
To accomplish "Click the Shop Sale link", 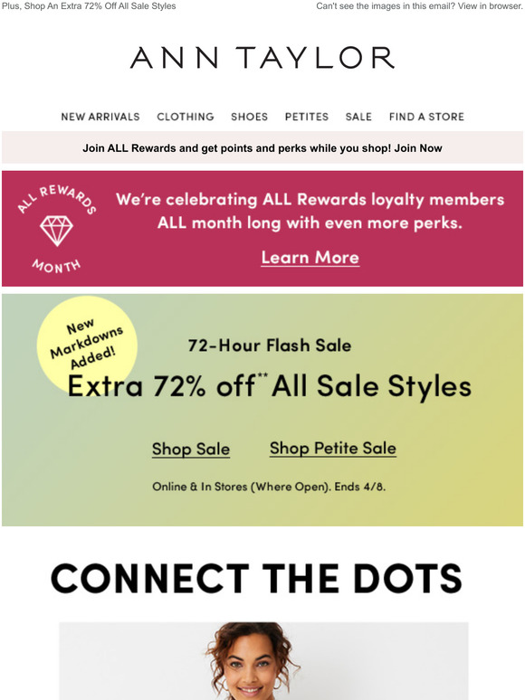I will pyautogui.click(x=191, y=449).
